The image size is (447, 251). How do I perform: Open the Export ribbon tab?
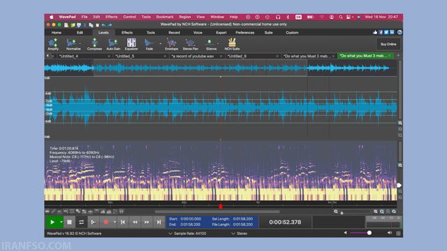[x=221, y=33]
